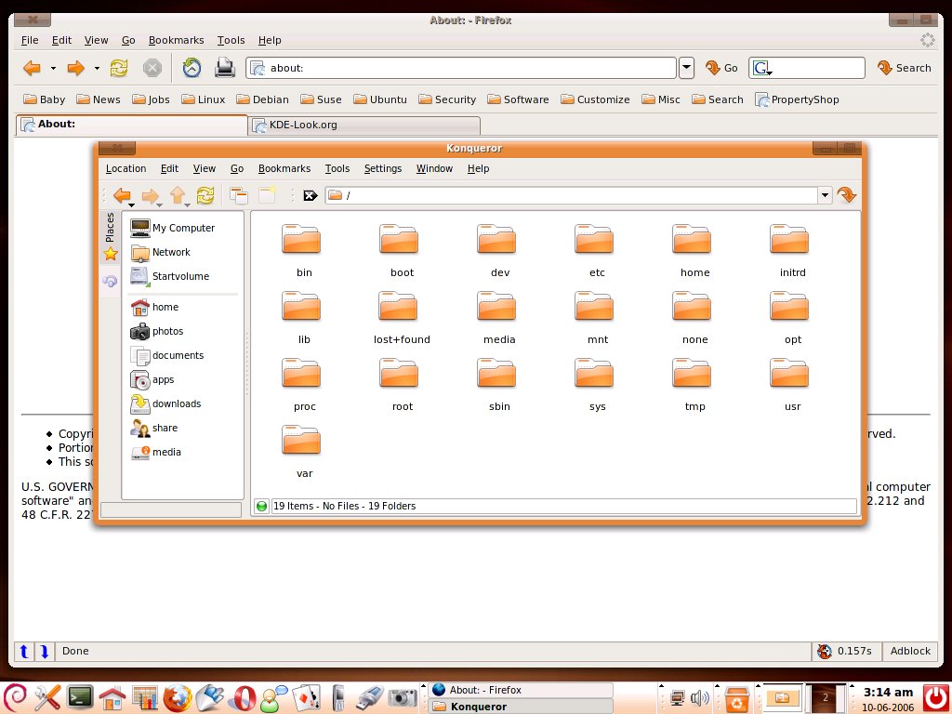Clear the Konqueror location bar

point(311,195)
